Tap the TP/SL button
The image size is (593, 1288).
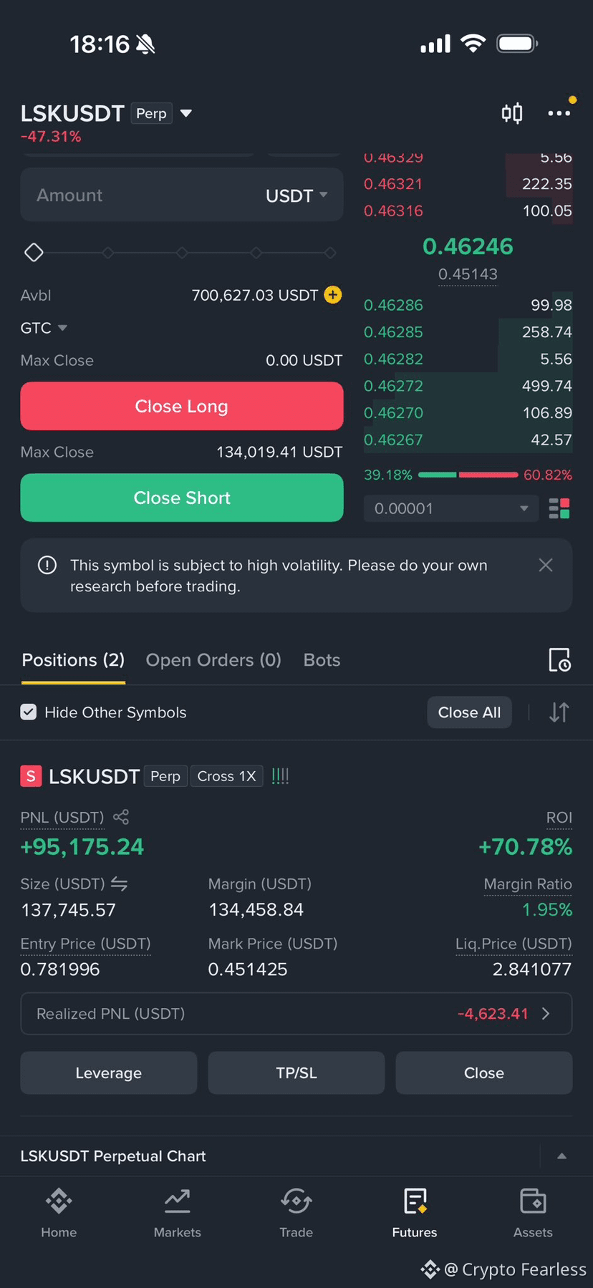click(296, 1072)
